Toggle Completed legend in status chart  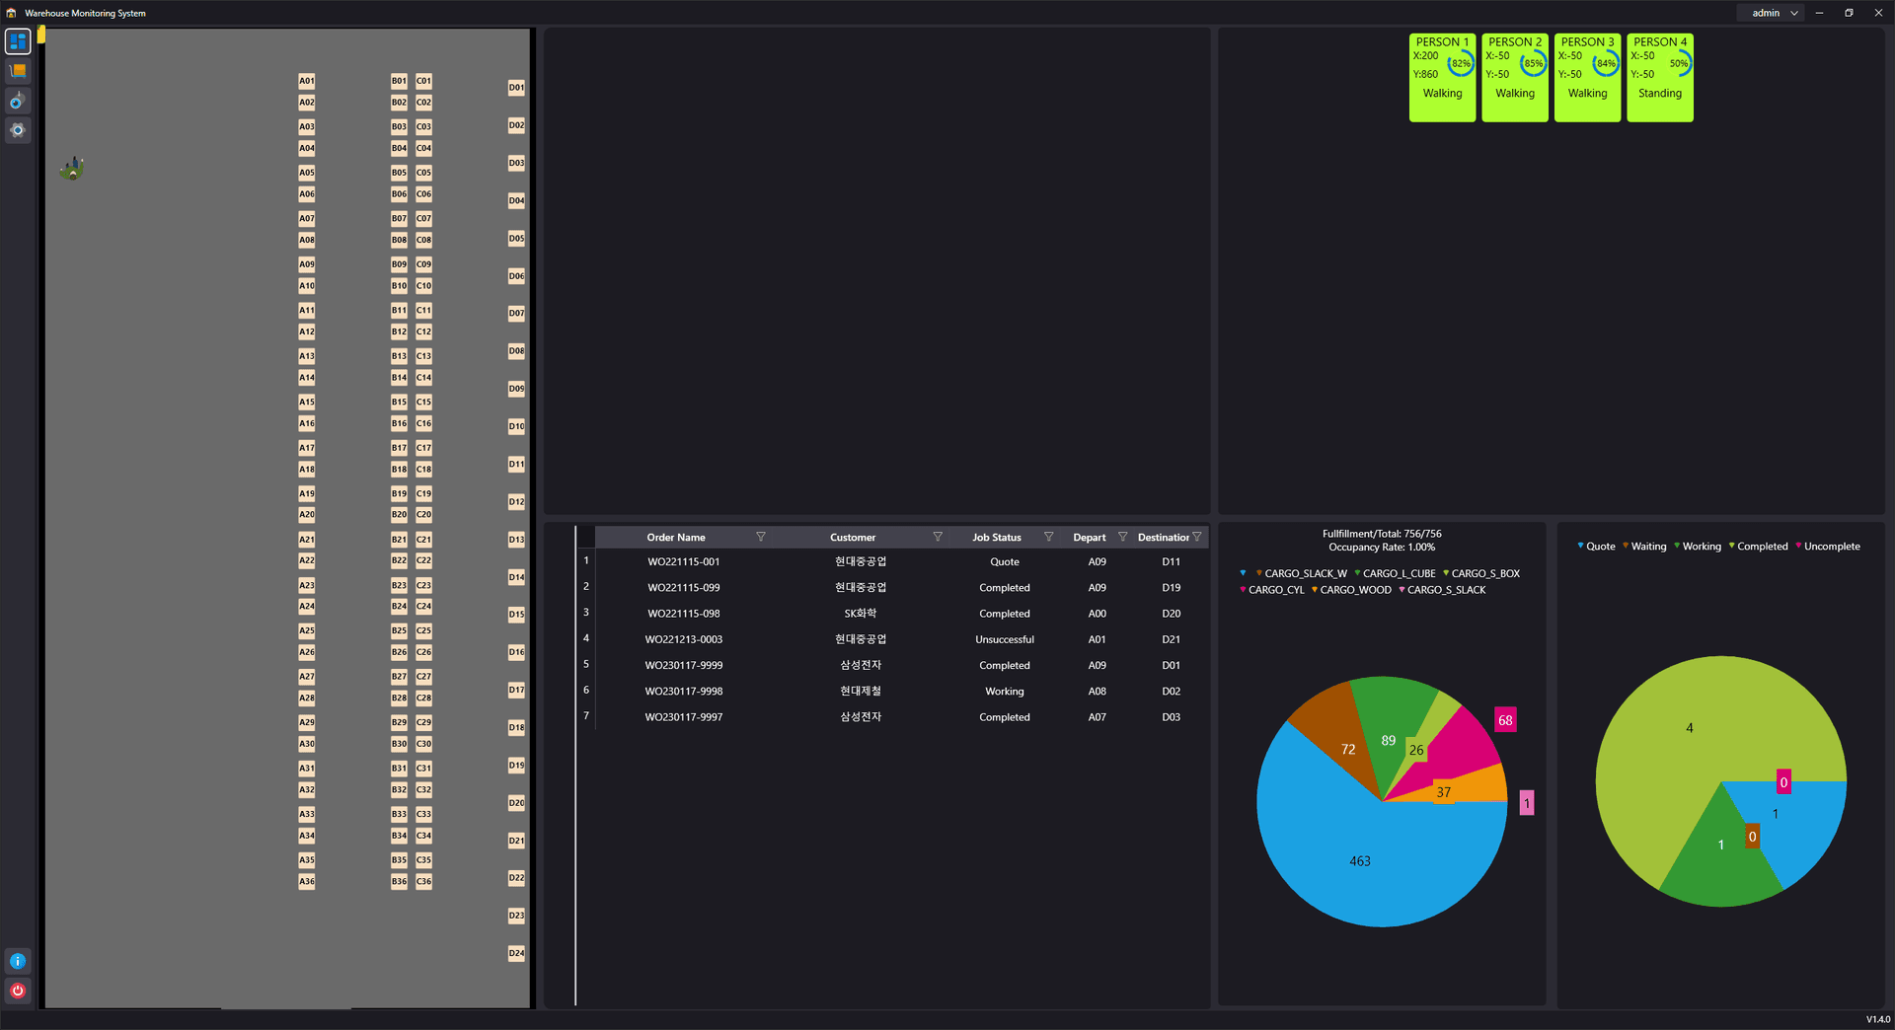1761,547
